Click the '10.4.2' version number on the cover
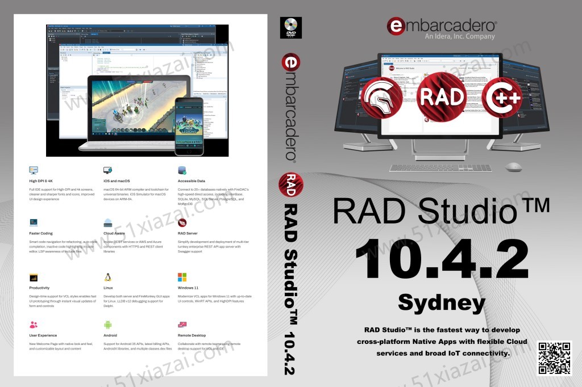Image resolution: width=582 pixels, height=387 pixels. click(442, 259)
